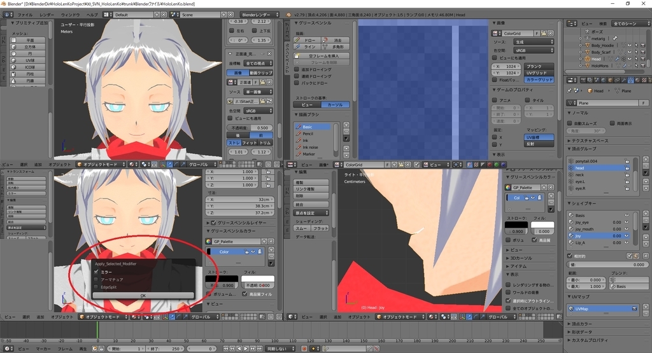This screenshot has width=652, height=353.
Task: Choose the UVグリッド generated type
Action: [539, 73]
